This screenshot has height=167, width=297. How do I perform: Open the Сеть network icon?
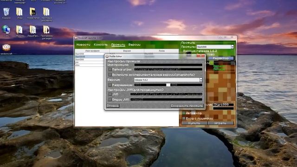point(6,31)
